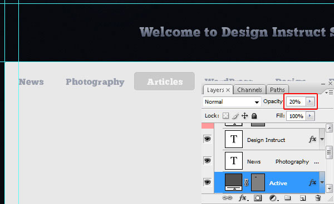Create new fill or adjustment layer
Viewport: 334px width, 204px height.
pyautogui.click(x=273, y=198)
